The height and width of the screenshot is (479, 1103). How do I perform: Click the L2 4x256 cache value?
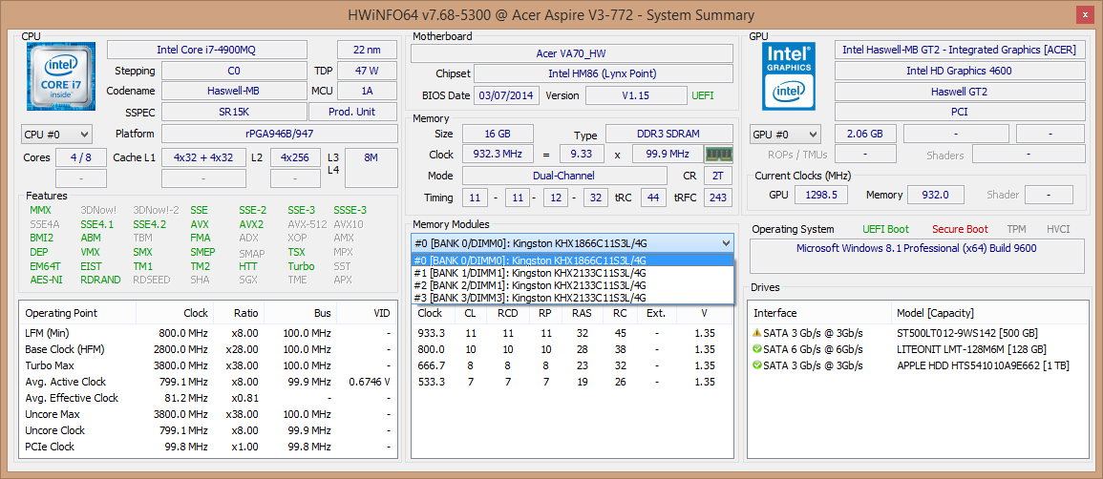(295, 158)
